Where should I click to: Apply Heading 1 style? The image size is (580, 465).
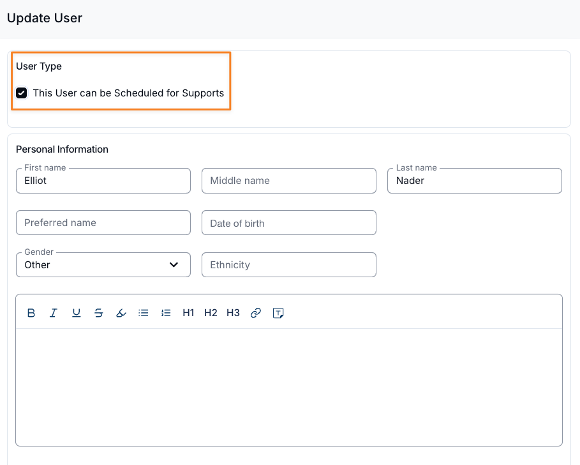pos(188,313)
